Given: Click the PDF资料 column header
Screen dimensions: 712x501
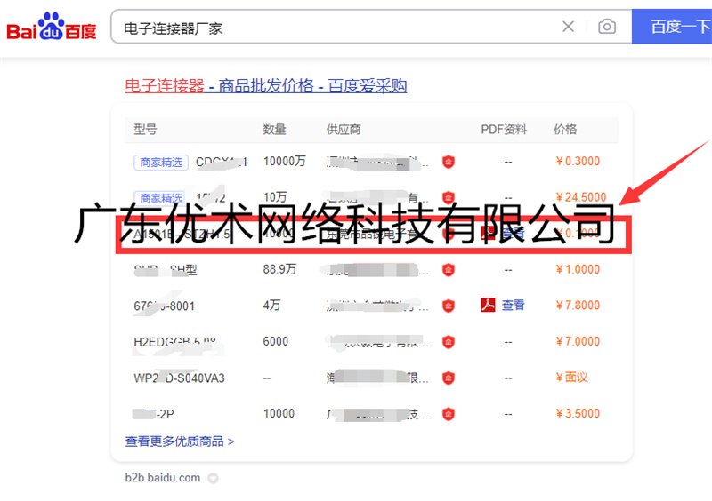Looking at the screenshot, I should pos(504,130).
